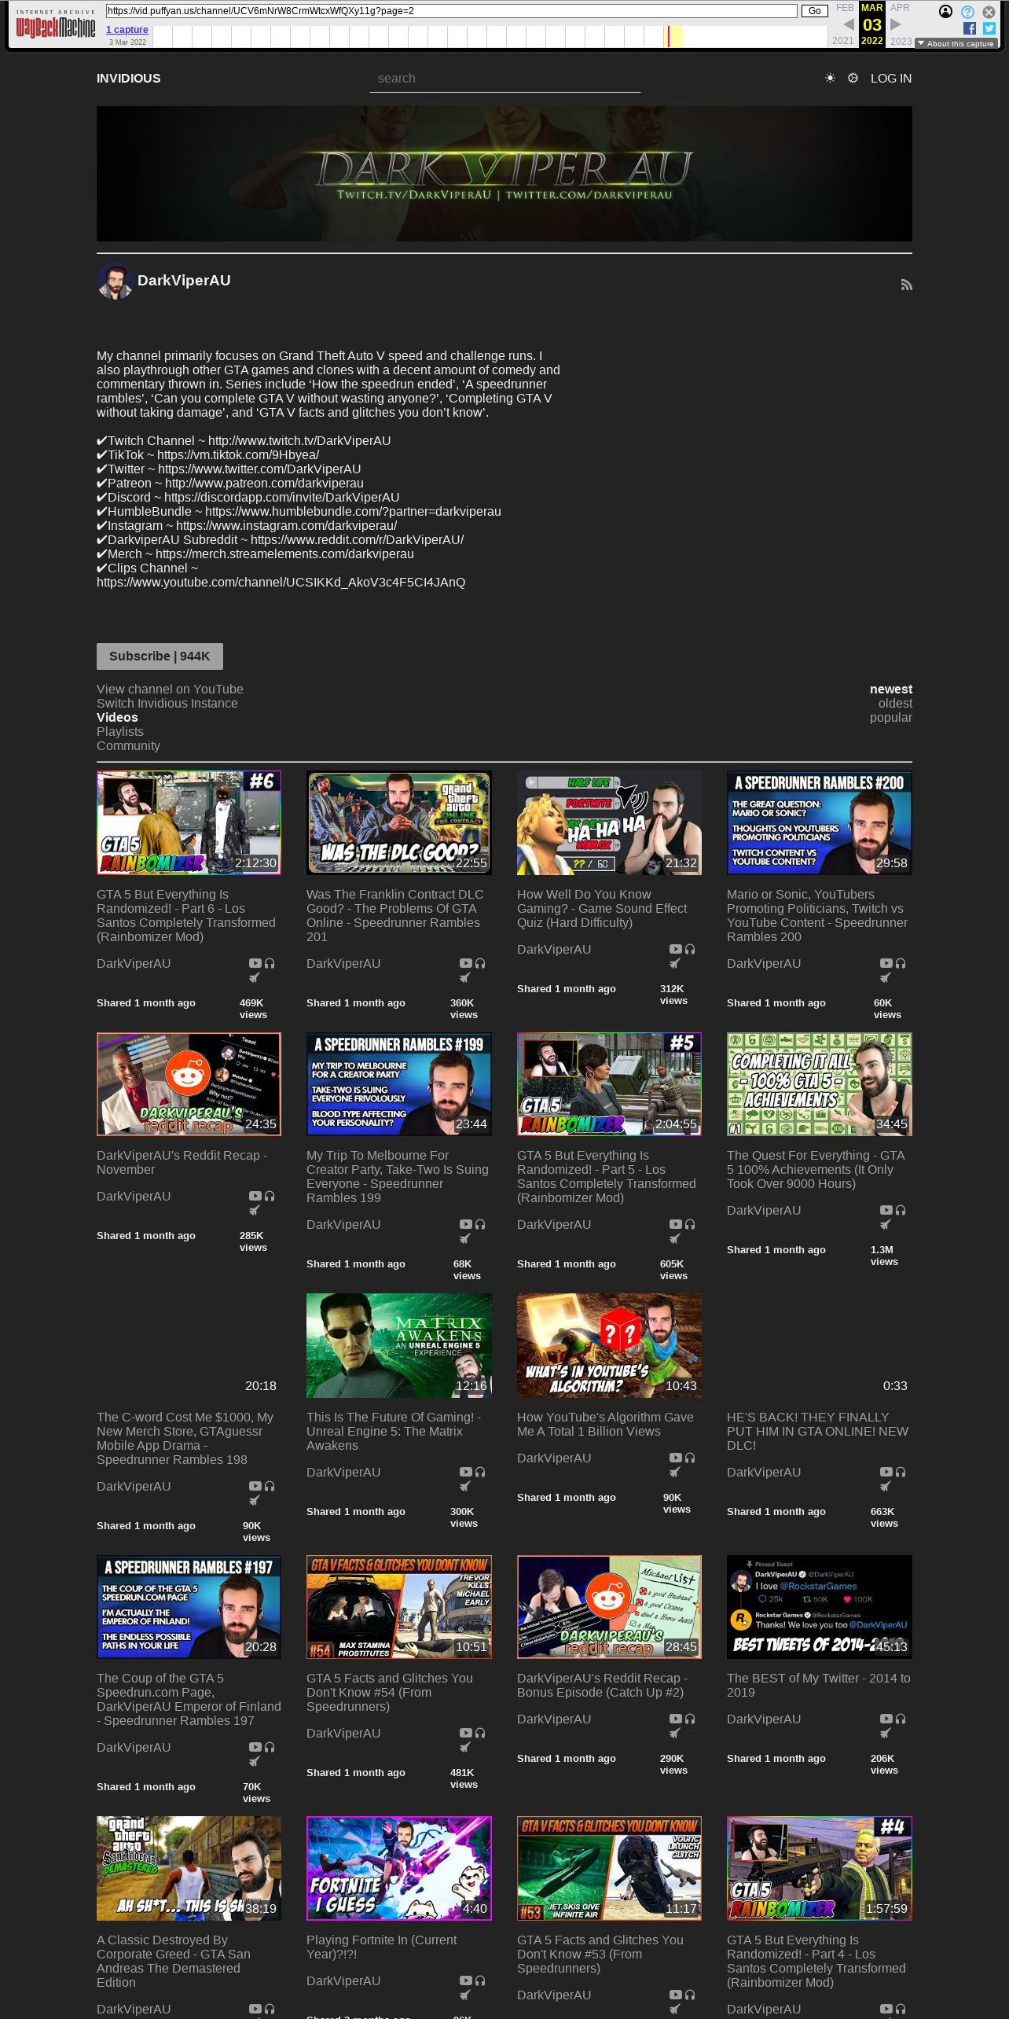The image size is (1009, 2019).
Task: Audio mode headphones for Matrix Awakens video
Action: [x=480, y=1472]
